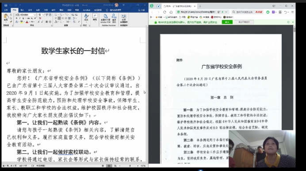This screenshot has height=171, width=306.
Task: Click the Paste clipboard icon in Word ribbon
Action: pos(6,17)
